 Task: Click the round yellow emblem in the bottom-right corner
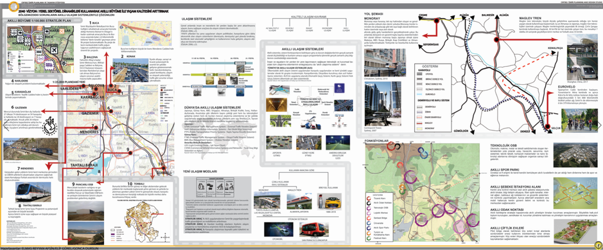[x=598, y=245]
